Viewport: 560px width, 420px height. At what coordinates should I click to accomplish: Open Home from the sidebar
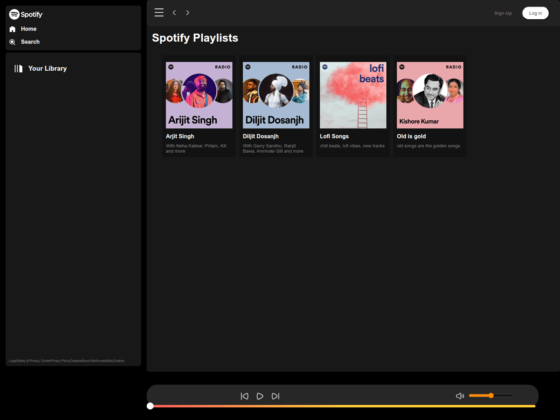(29, 29)
